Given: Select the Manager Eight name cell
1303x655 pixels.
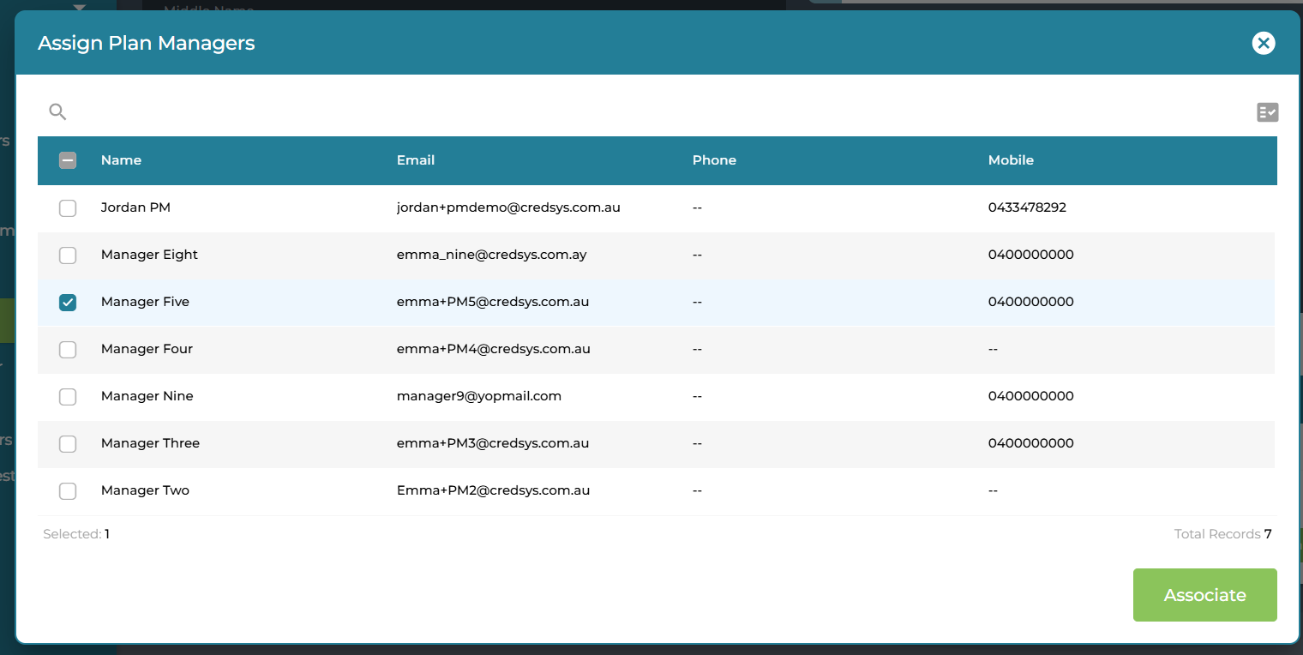Looking at the screenshot, I should pyautogui.click(x=149, y=255).
